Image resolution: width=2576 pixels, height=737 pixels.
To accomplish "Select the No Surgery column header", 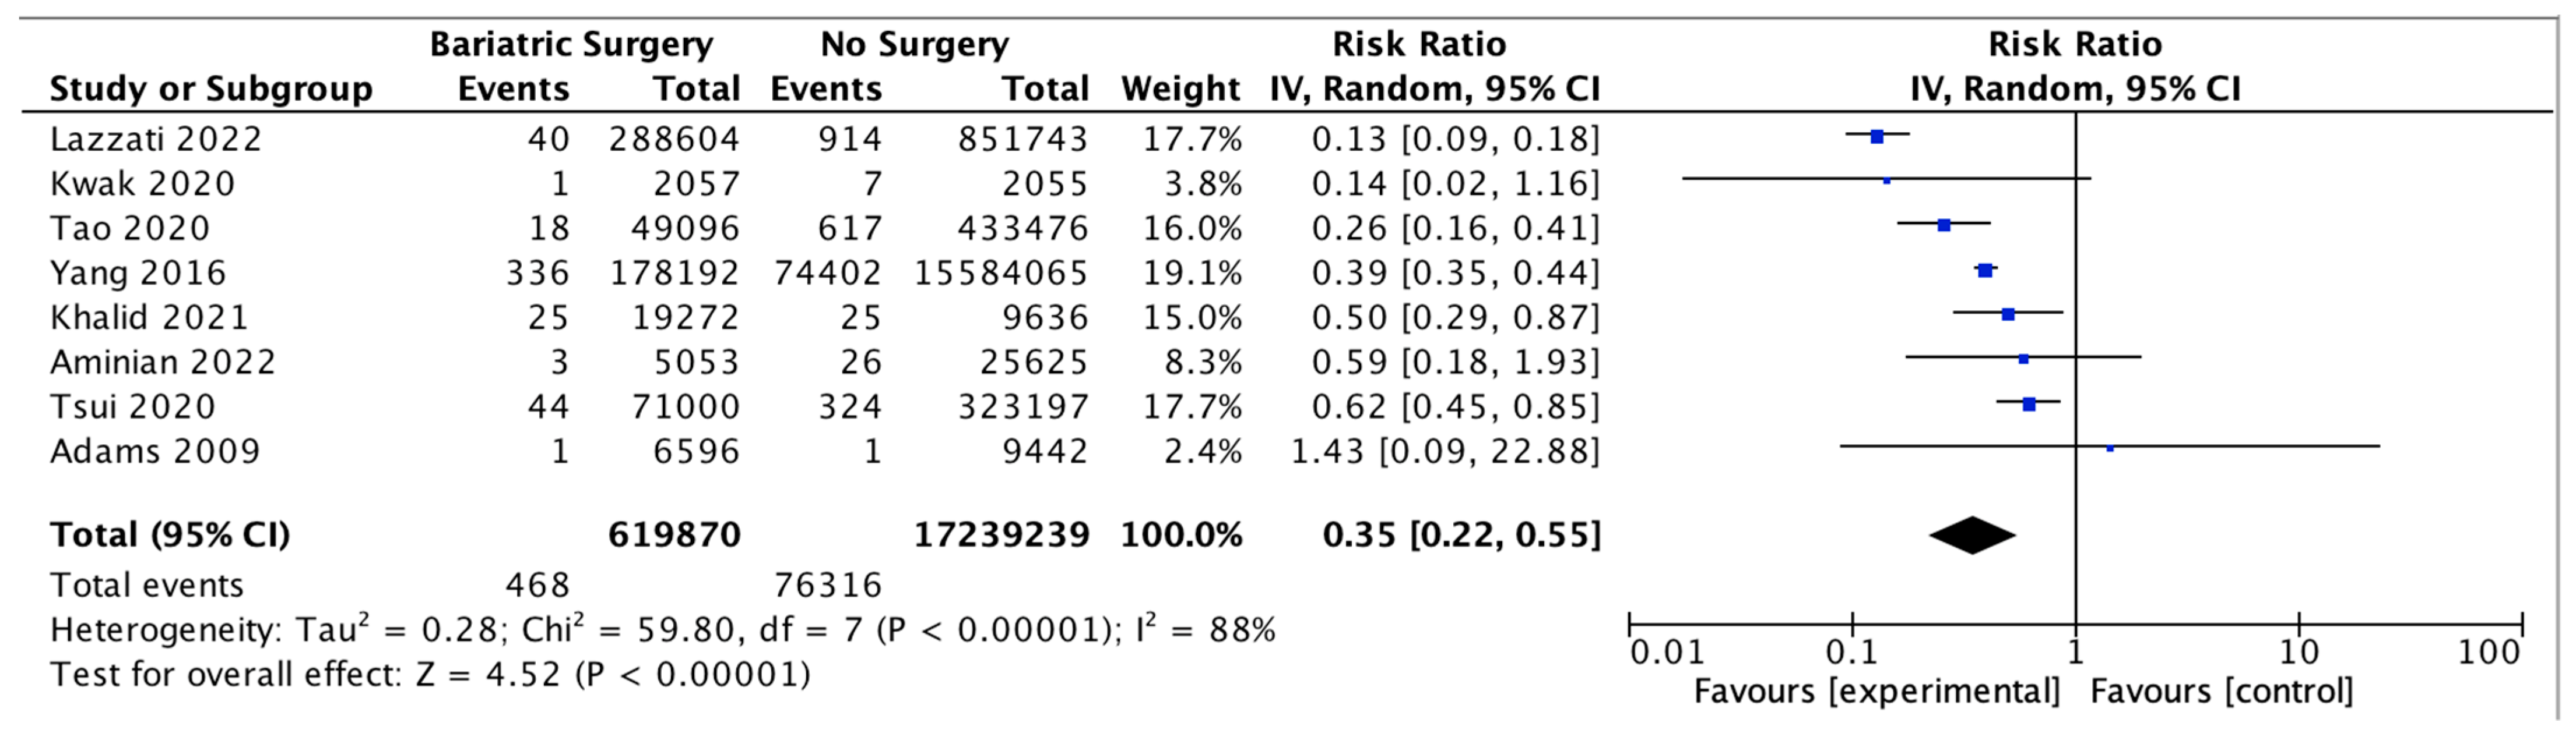I will click(914, 44).
